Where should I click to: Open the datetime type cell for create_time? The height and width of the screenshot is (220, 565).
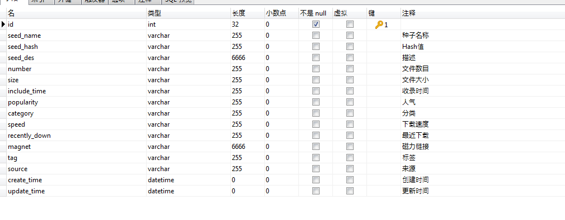coord(189,180)
